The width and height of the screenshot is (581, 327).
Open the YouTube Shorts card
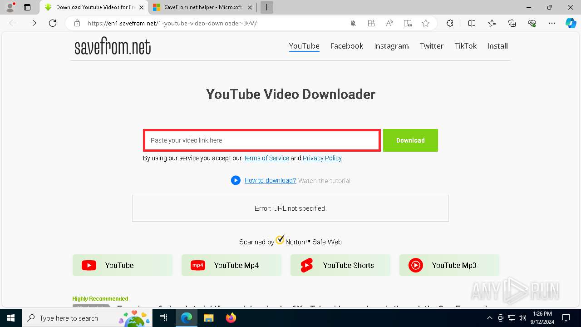click(340, 265)
